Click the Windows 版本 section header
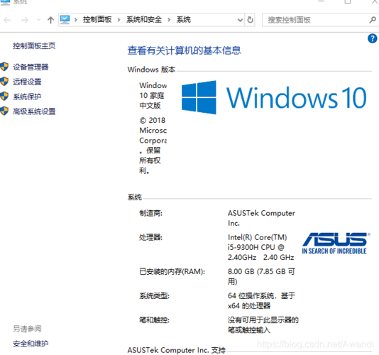Viewport: 379px width, 355px height. [151, 70]
